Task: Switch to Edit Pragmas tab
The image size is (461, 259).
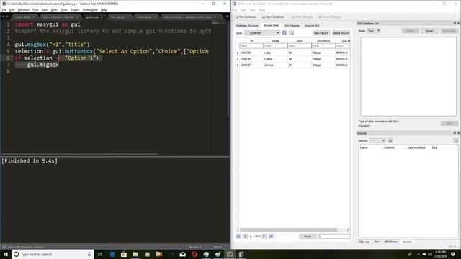Action: click(x=291, y=26)
